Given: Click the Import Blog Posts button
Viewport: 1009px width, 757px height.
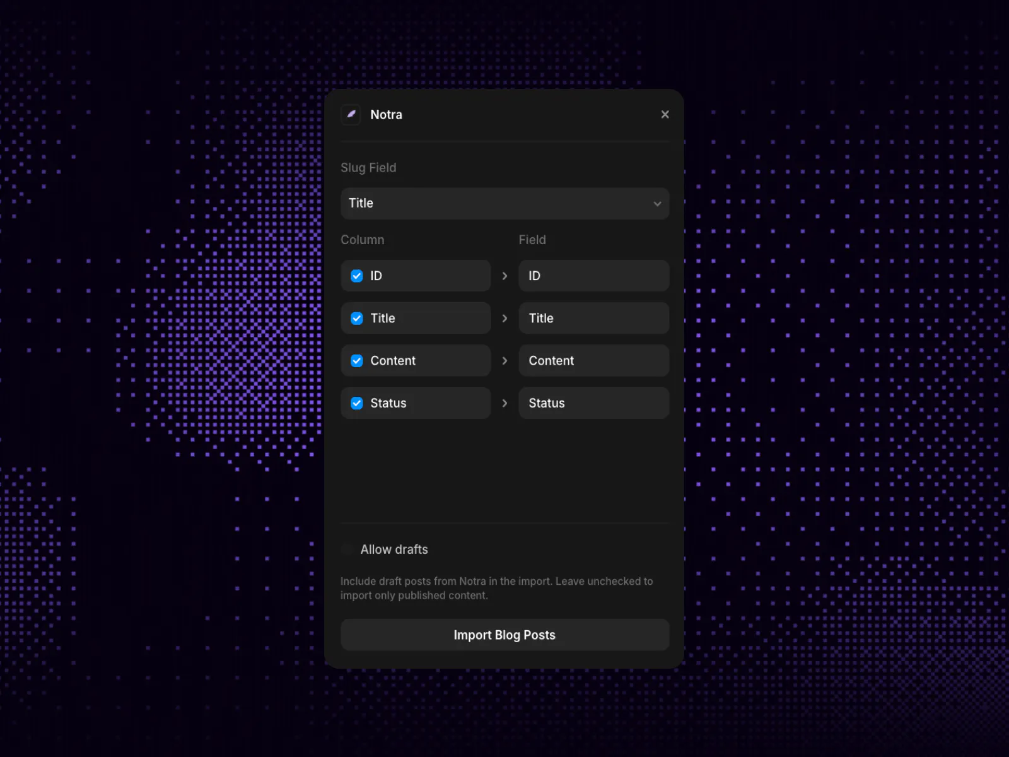Looking at the screenshot, I should 504,635.
